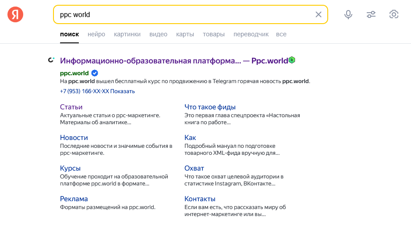Switch to the 'нейро' tab
The width and height of the screenshot is (411, 234).
(96, 34)
